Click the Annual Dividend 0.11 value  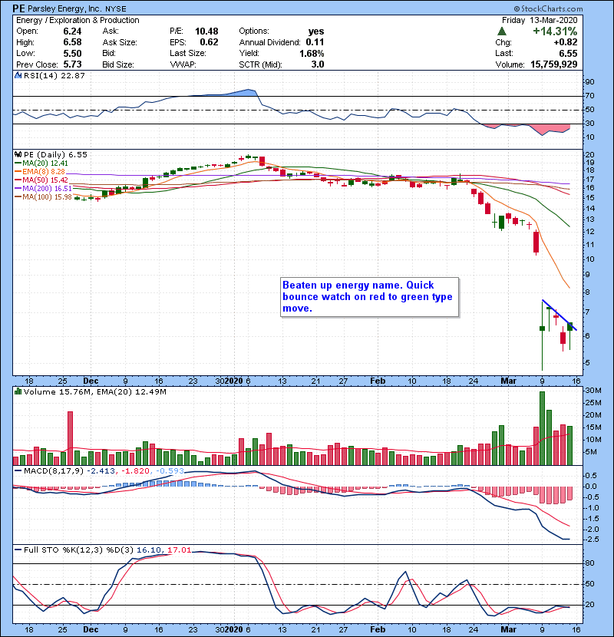[x=315, y=42]
